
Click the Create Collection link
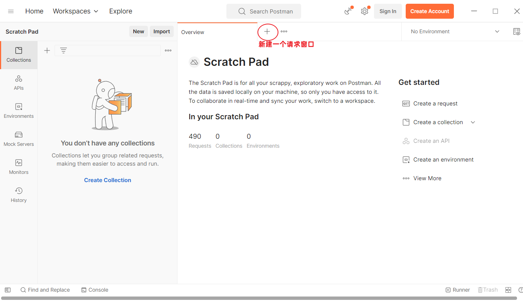[x=108, y=180]
